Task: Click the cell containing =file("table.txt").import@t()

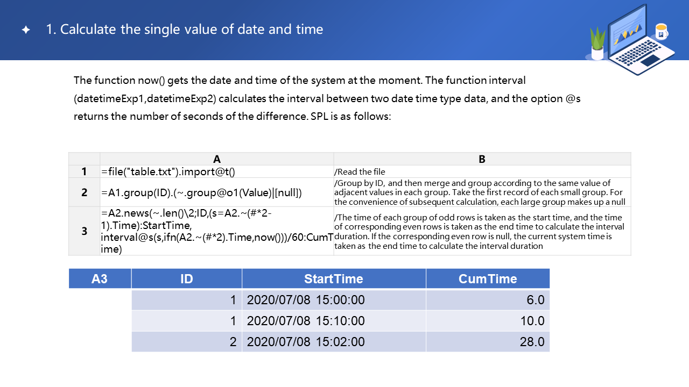Action: pos(217,171)
